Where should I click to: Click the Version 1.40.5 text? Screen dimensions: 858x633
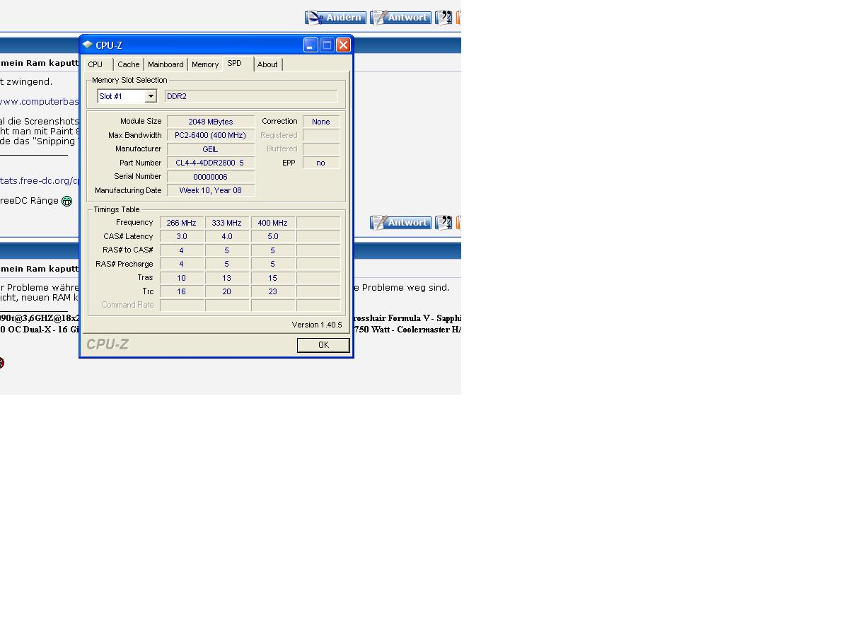coord(317,325)
